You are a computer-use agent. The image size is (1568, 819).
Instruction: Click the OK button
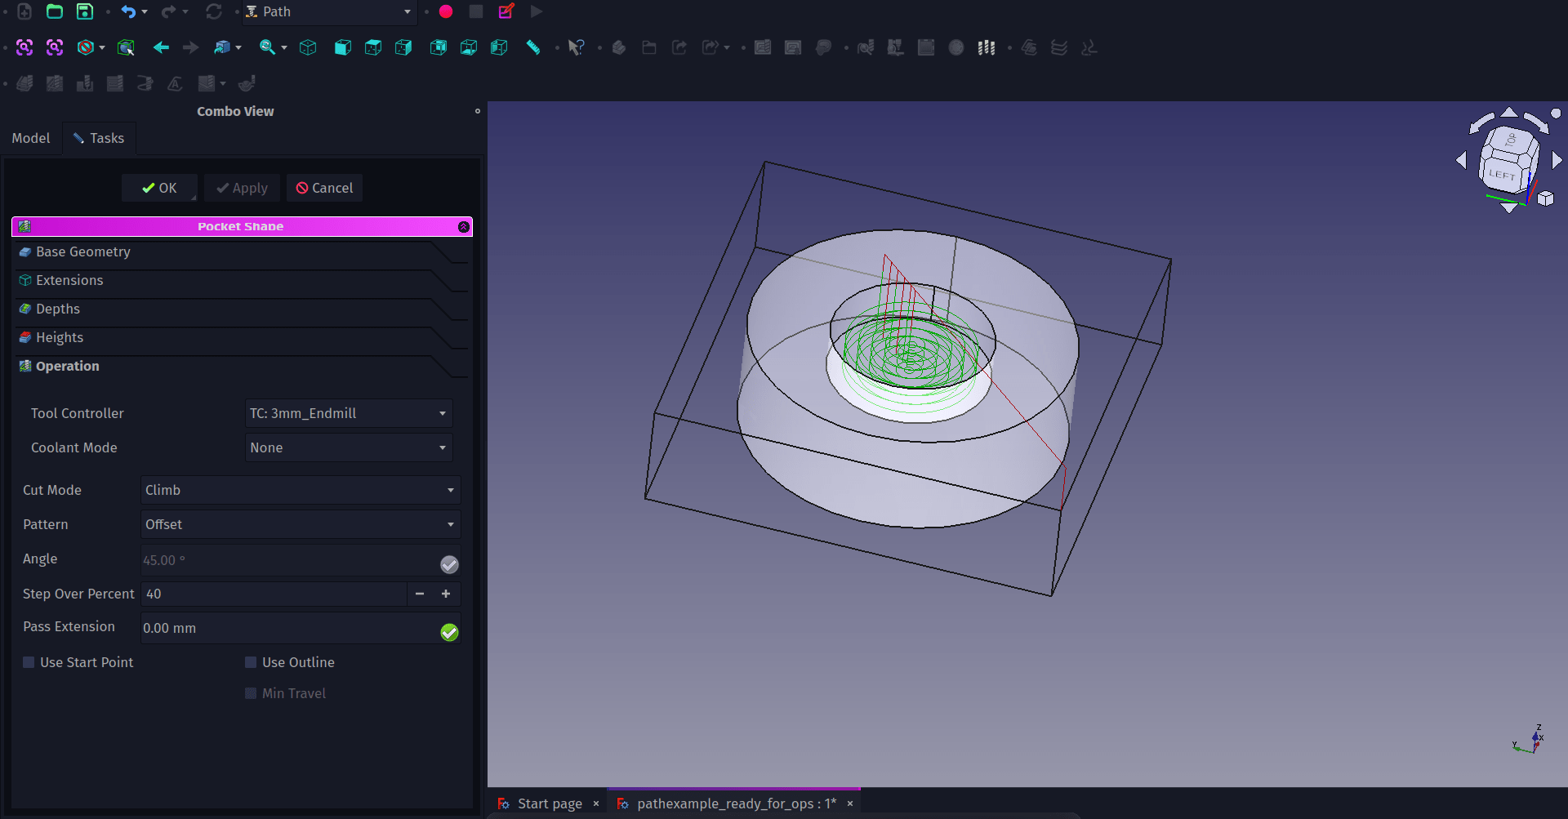(159, 188)
